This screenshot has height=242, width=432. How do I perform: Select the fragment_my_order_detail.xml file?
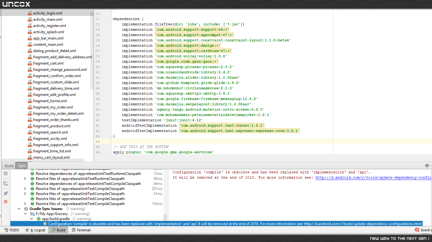(x=58, y=113)
